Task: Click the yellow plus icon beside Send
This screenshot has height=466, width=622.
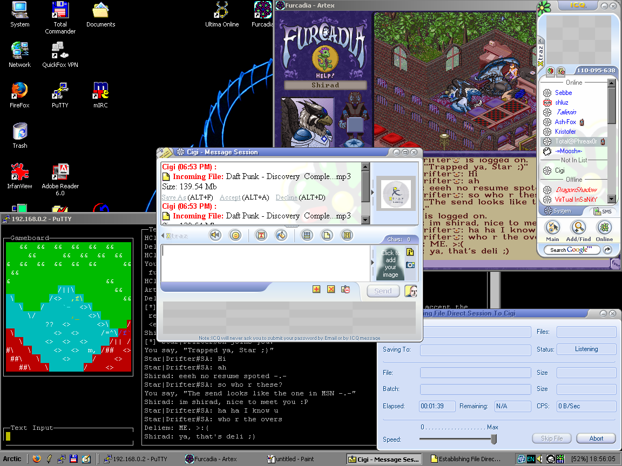Action: click(316, 289)
